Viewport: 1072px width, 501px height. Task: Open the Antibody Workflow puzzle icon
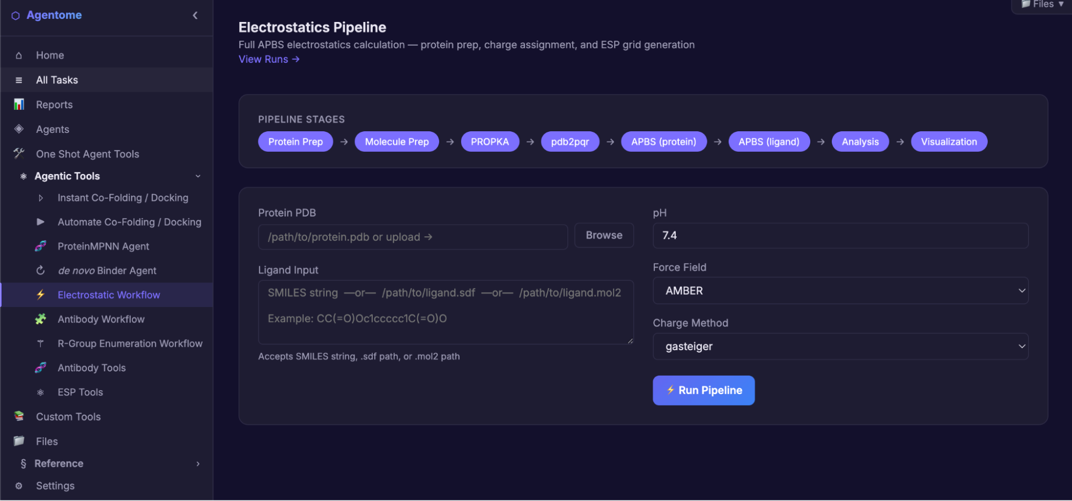[41, 319]
